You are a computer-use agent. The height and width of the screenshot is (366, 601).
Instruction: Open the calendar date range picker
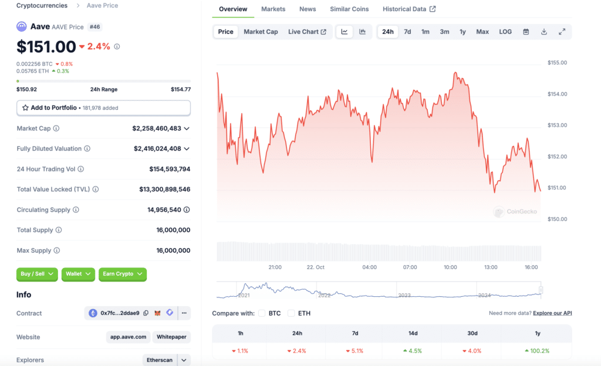coord(526,32)
